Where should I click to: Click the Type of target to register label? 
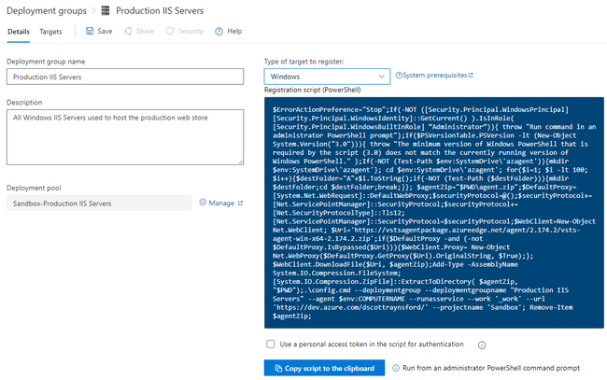tap(303, 62)
